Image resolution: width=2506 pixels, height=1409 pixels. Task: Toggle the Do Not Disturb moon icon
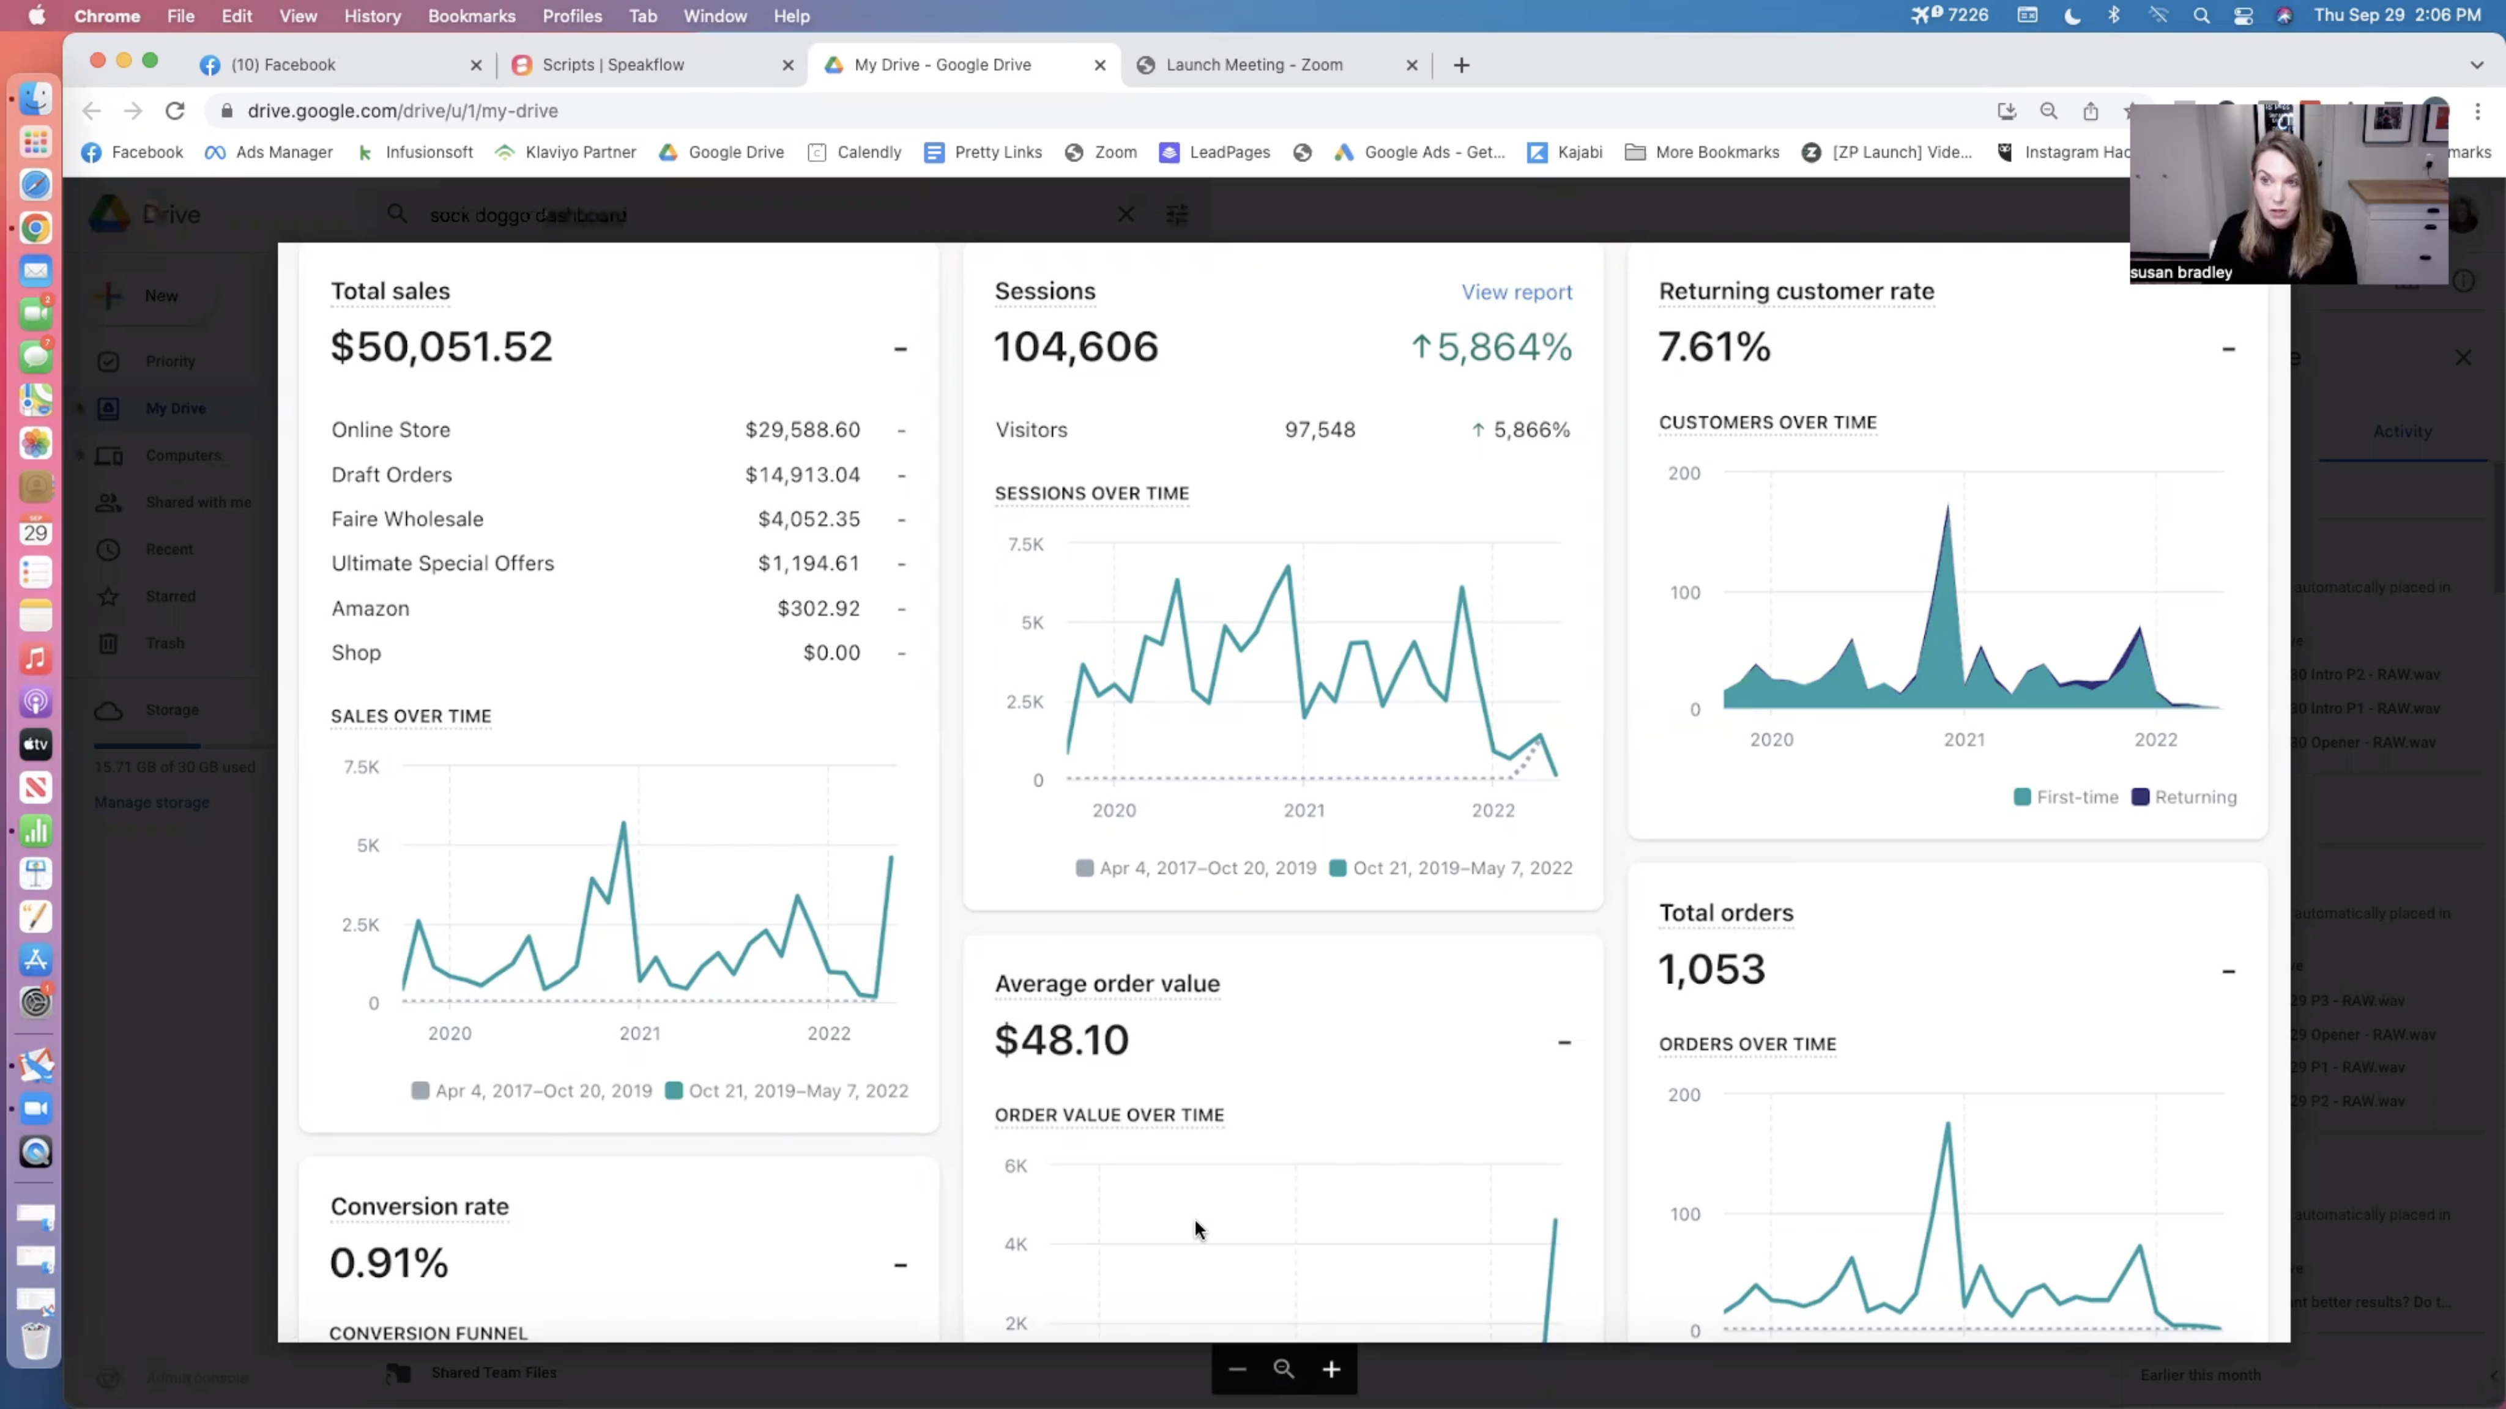pos(2072,15)
